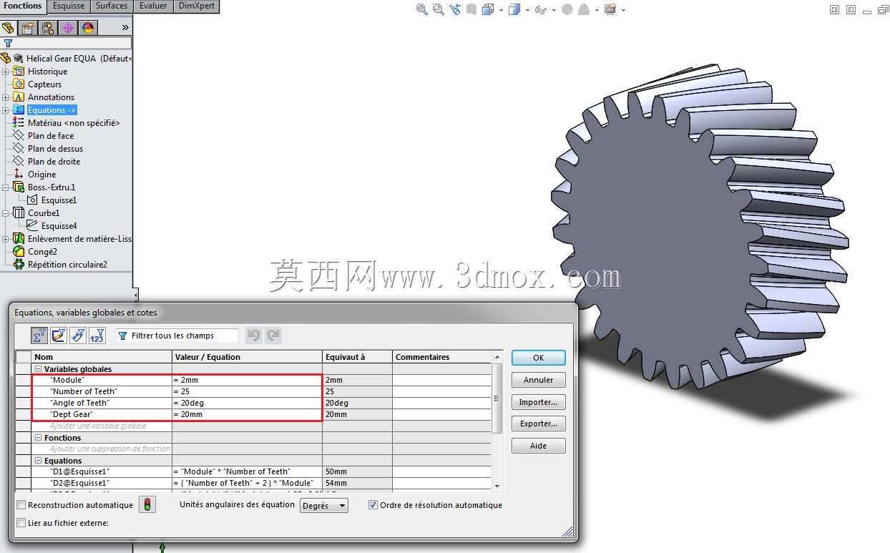Click the Undo arrow in equations dialog

254,336
